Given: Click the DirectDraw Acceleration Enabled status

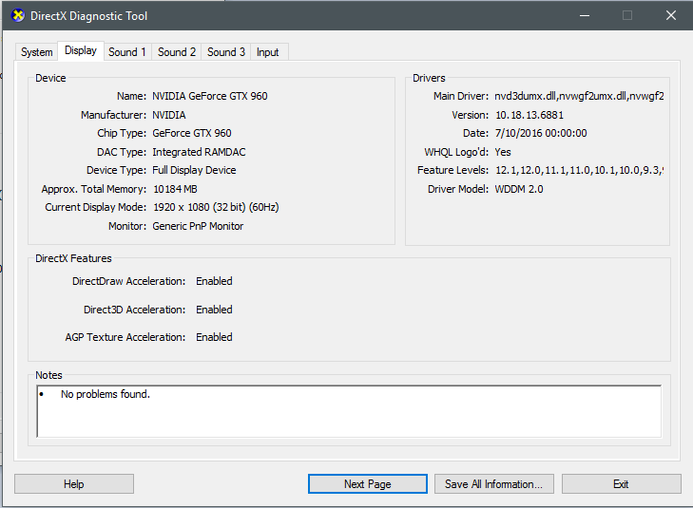Looking at the screenshot, I should tap(214, 281).
